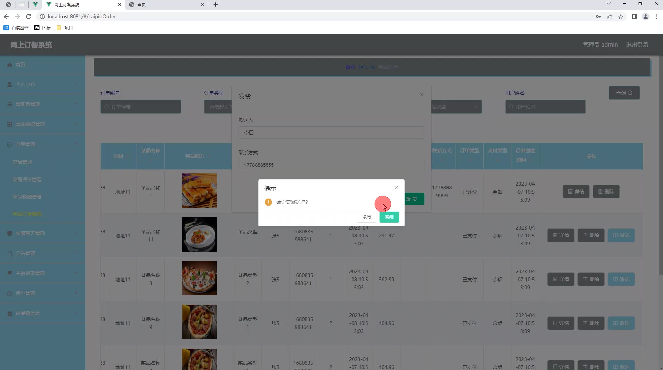
Task: Open pizza photo thumbnail for 菜品名称9
Action: click(199, 322)
